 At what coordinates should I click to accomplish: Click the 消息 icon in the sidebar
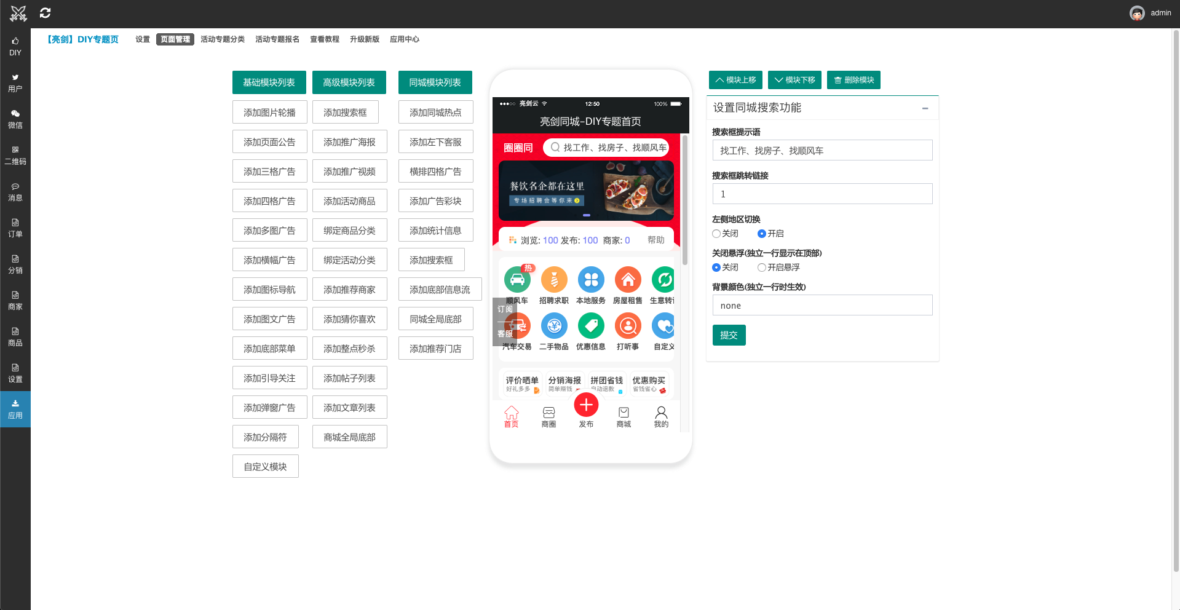click(x=15, y=191)
